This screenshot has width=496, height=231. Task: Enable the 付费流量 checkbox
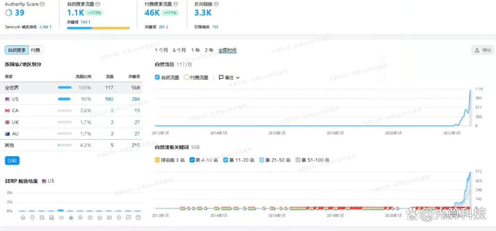pos(186,77)
